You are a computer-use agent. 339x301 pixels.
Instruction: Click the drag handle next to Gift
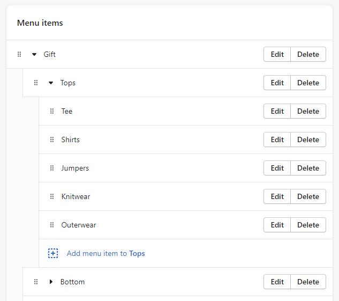click(19, 54)
